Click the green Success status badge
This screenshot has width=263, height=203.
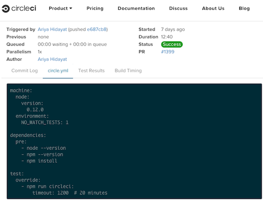[172, 44]
